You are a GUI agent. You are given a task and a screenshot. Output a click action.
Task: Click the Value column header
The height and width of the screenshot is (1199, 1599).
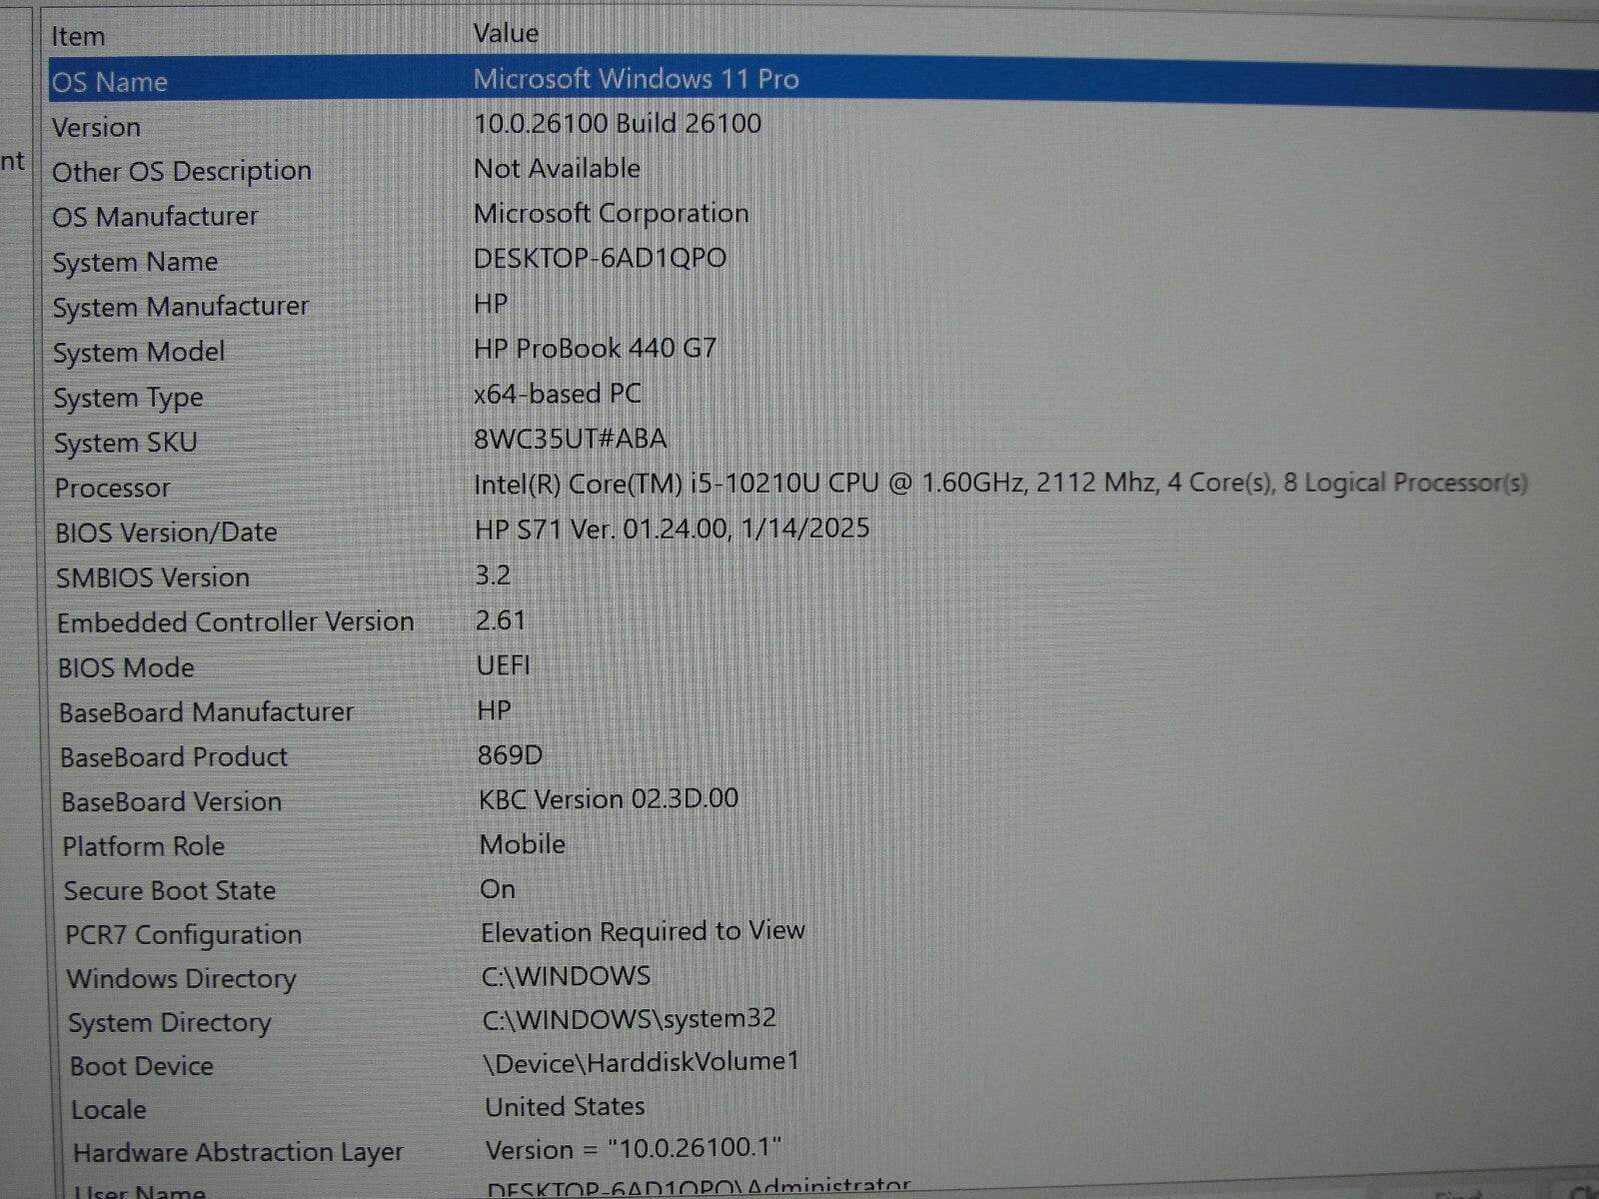point(506,34)
